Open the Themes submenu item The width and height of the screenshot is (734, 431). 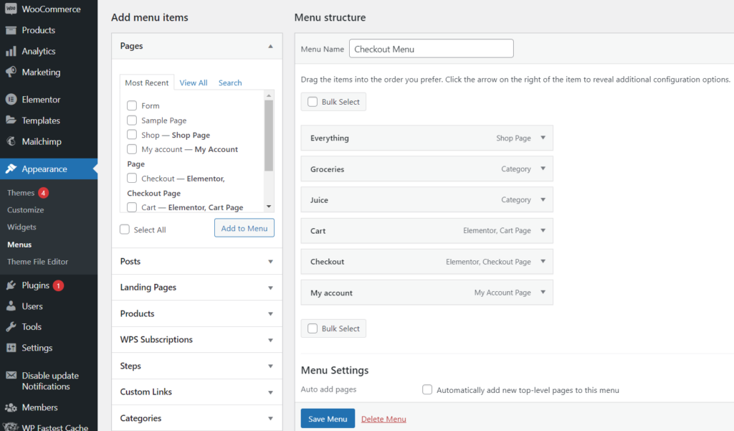pos(21,192)
